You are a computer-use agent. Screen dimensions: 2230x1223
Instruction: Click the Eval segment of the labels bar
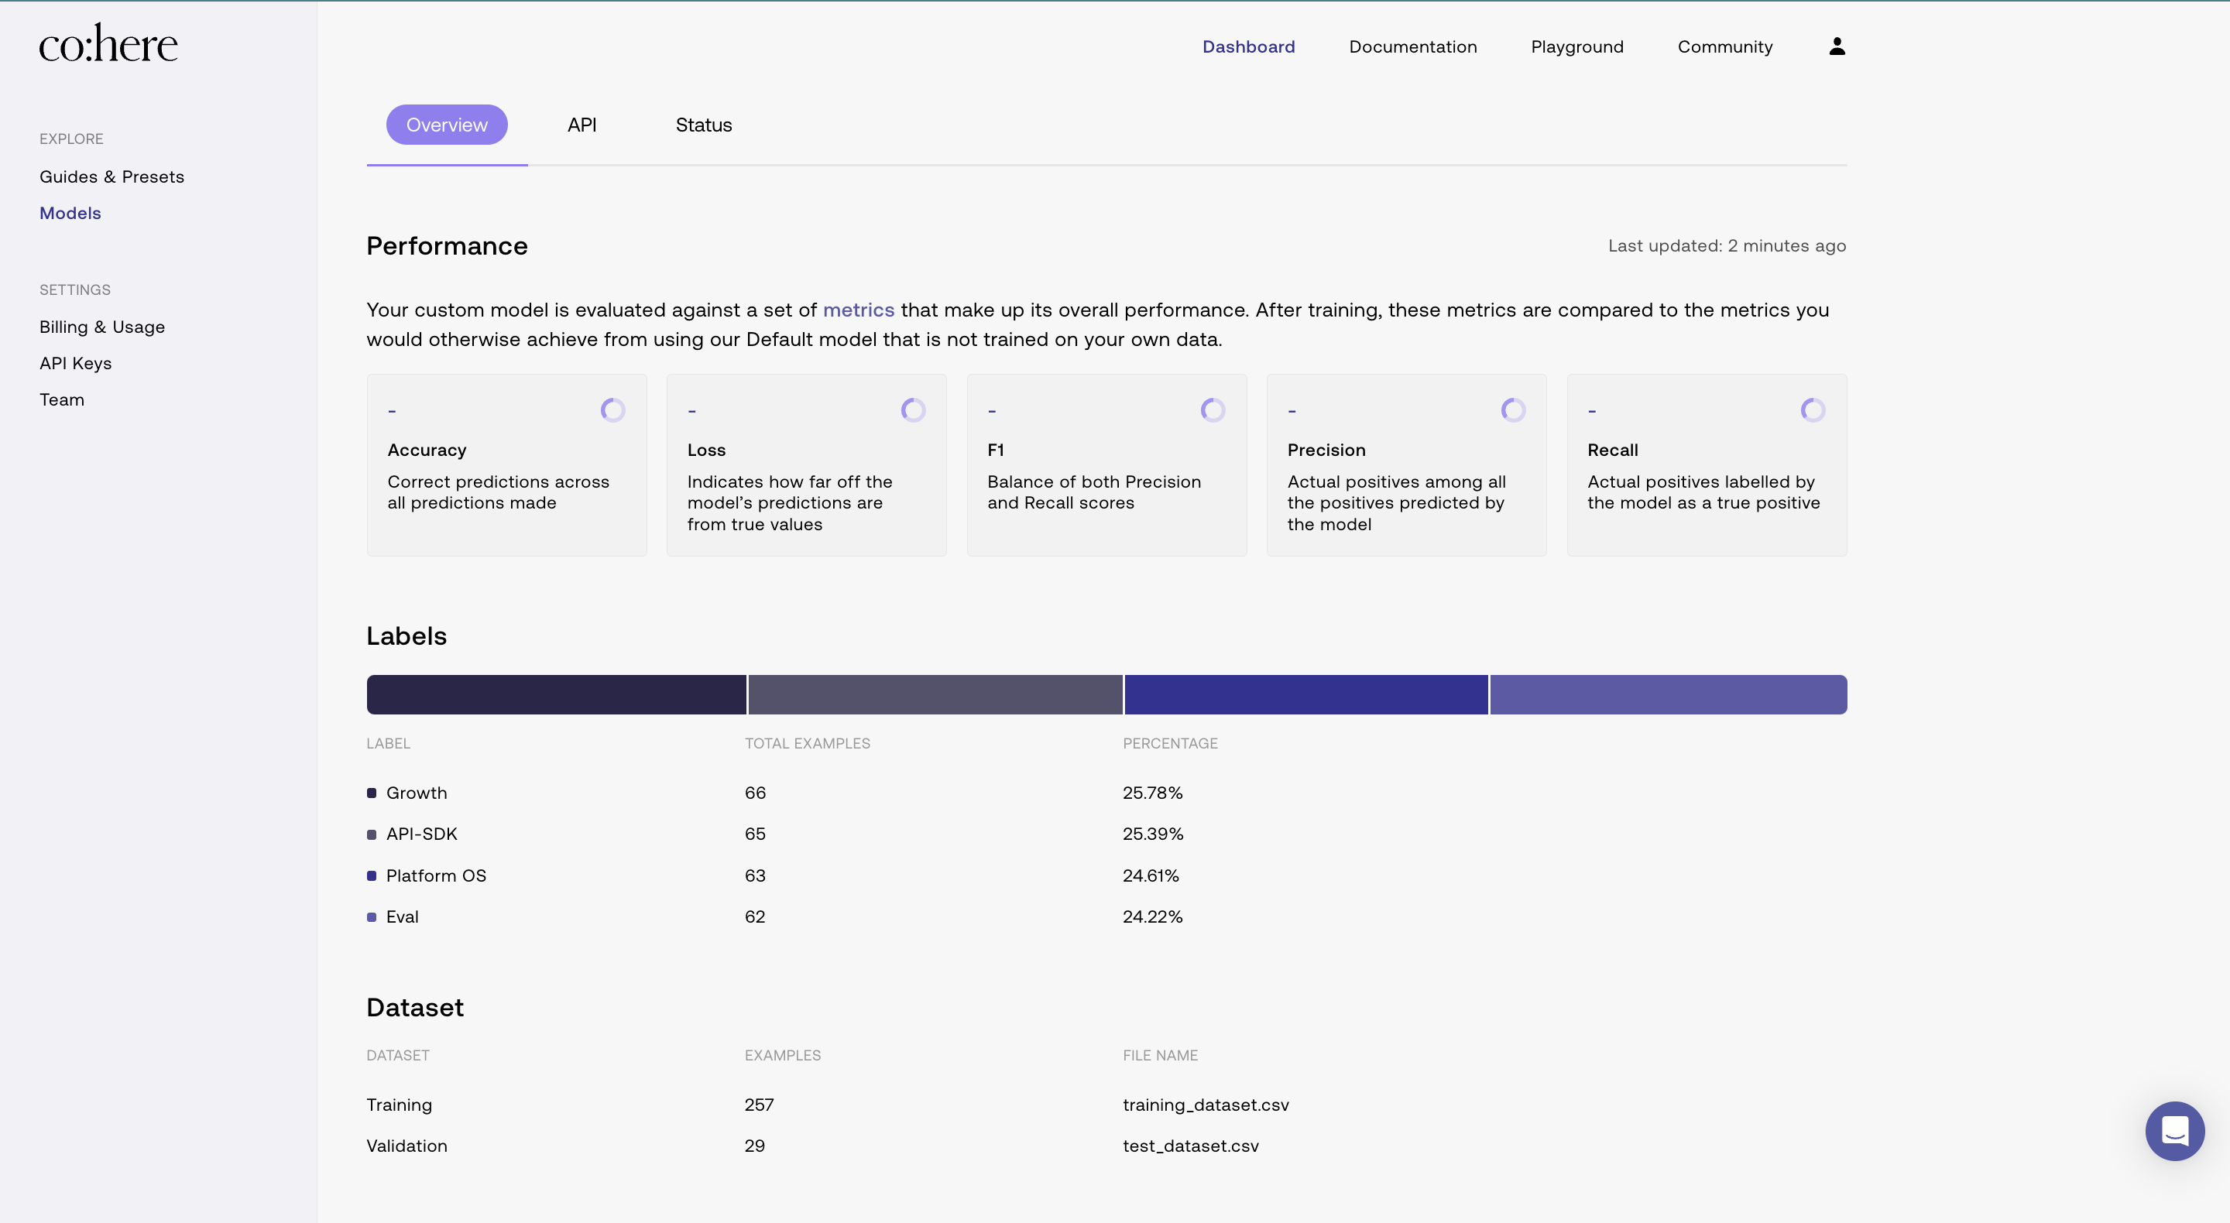click(x=1667, y=694)
